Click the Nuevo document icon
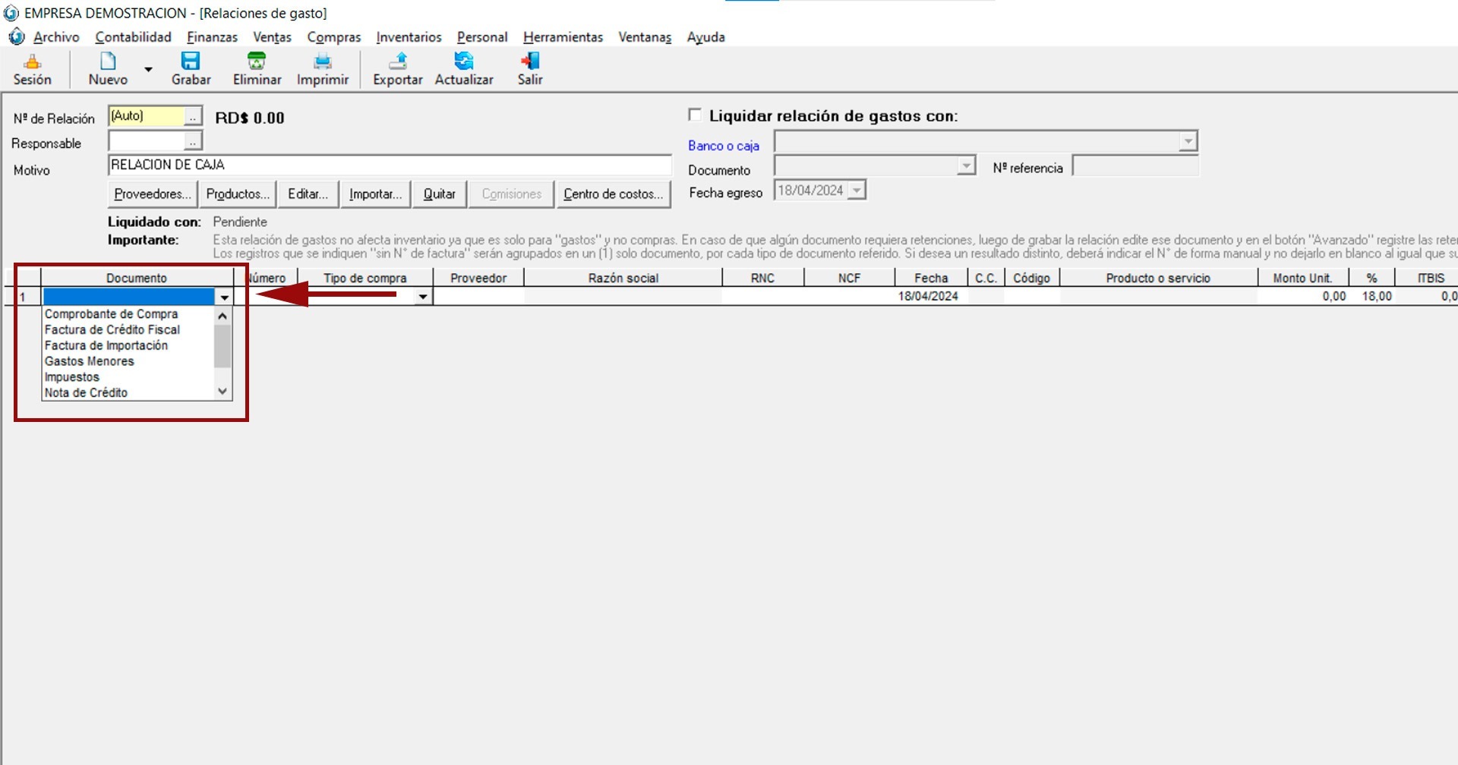Screen dimensions: 1458x765 [x=108, y=61]
